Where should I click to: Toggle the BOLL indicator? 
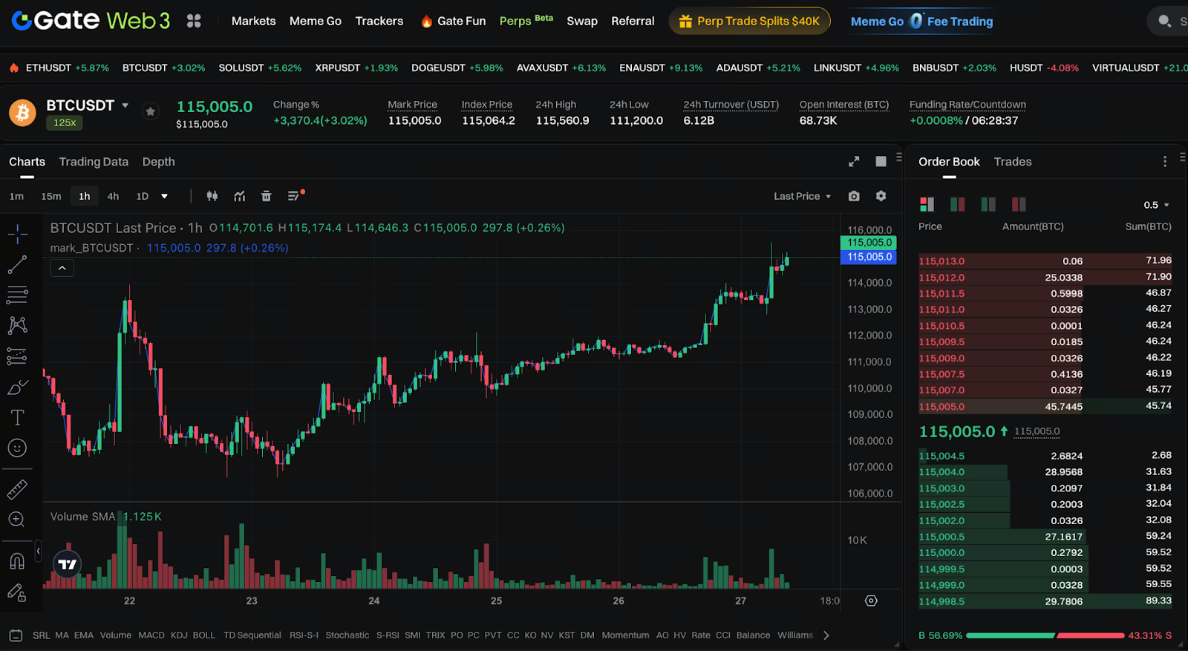click(x=204, y=635)
